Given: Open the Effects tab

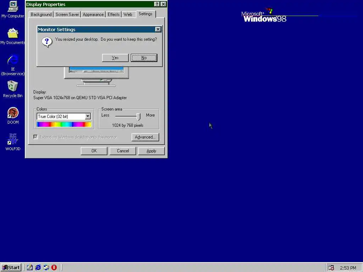Looking at the screenshot, I should coord(113,14).
